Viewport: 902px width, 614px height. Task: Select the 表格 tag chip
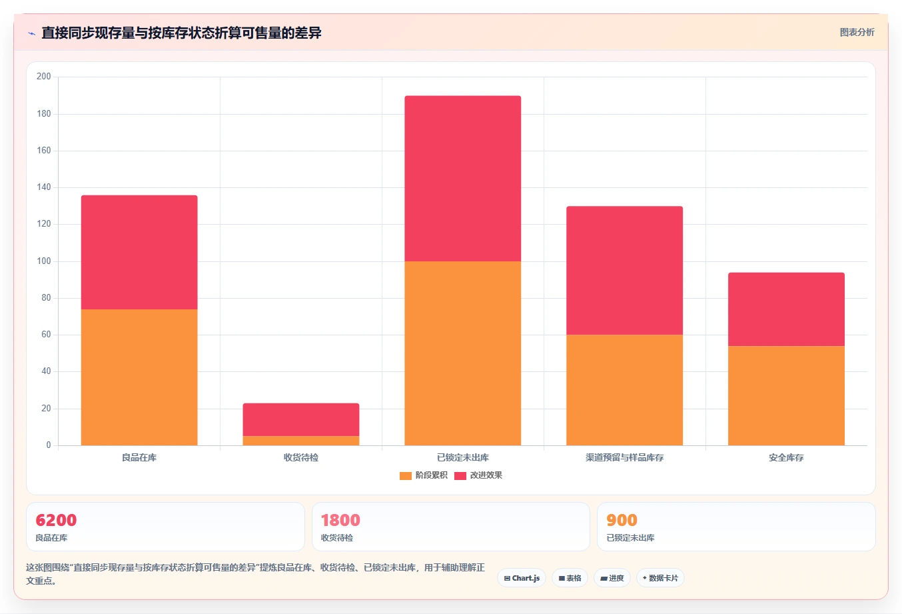click(570, 578)
